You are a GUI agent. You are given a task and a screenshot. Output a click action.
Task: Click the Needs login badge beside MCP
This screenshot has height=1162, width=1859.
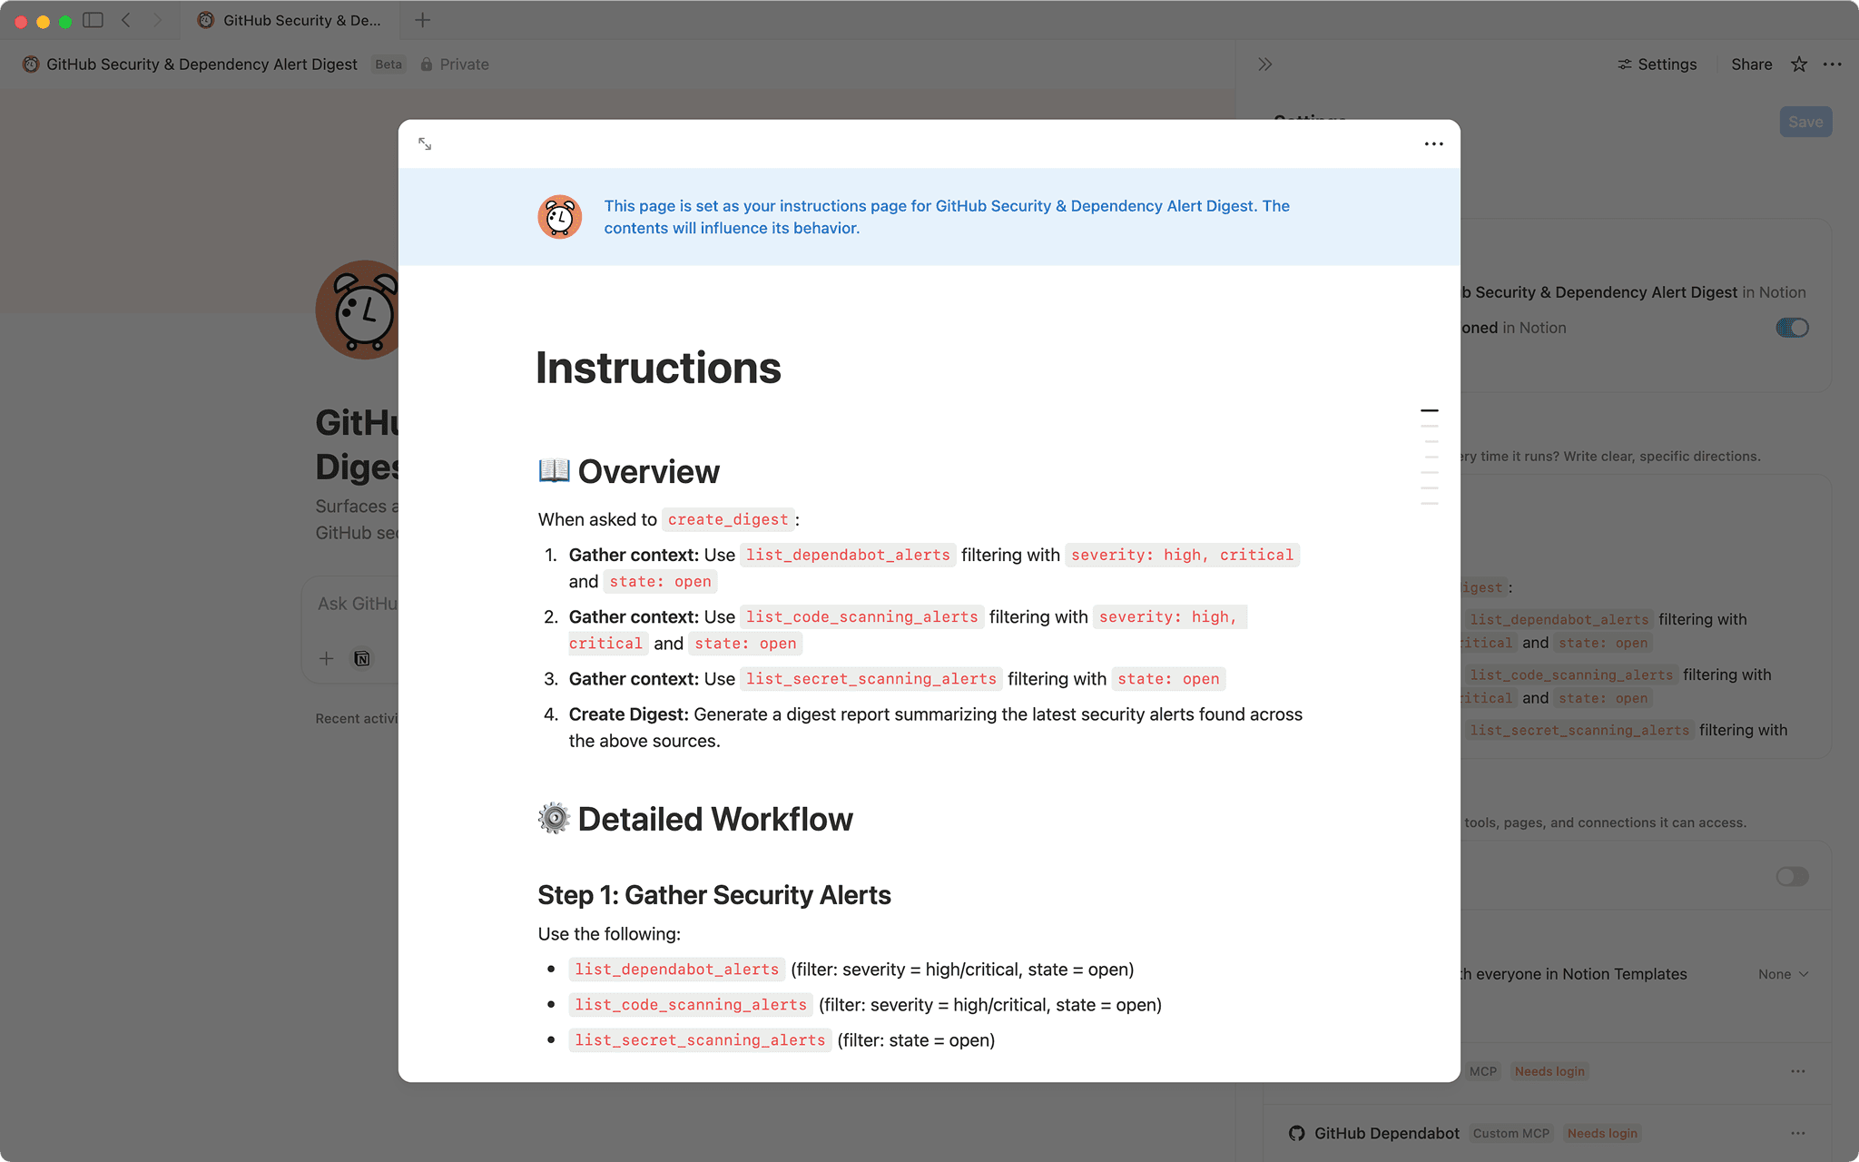pos(1549,1071)
